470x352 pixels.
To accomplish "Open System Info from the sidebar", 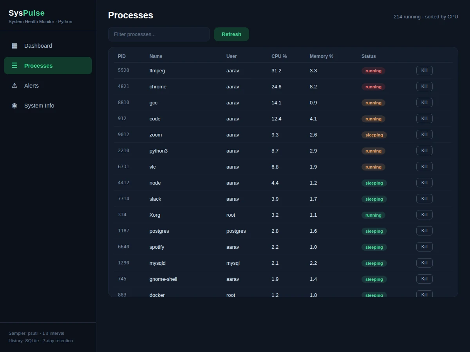I will (48, 106).
